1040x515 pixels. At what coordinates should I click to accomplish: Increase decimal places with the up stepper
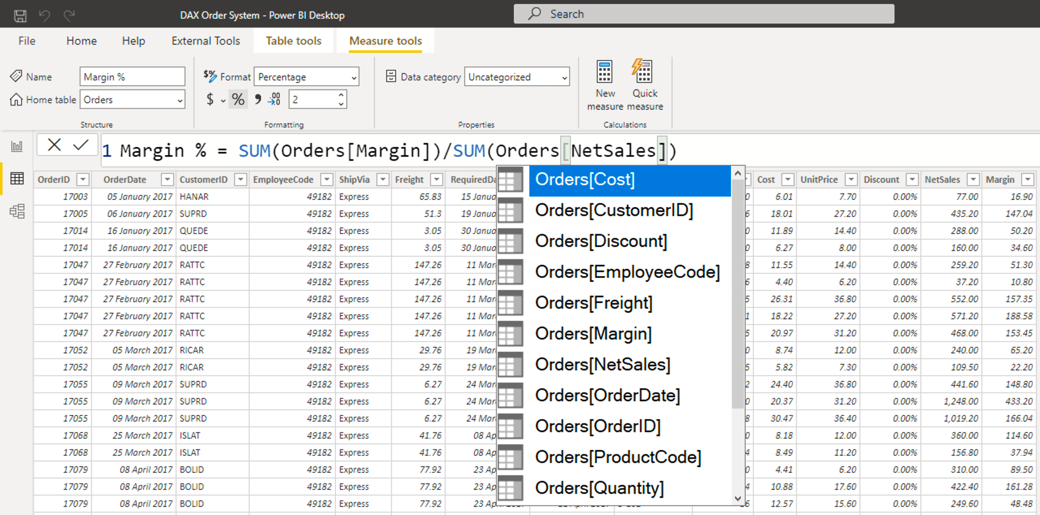(x=340, y=95)
